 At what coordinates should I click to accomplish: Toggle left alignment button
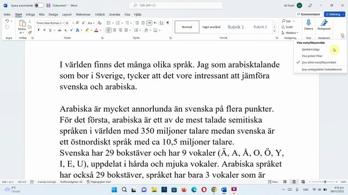click(109, 30)
